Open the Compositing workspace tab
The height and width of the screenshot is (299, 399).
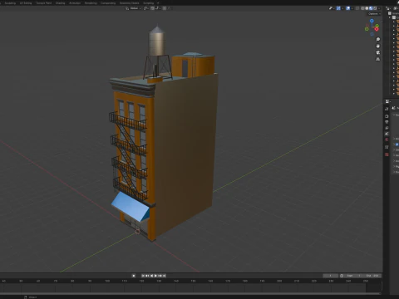[108, 3]
